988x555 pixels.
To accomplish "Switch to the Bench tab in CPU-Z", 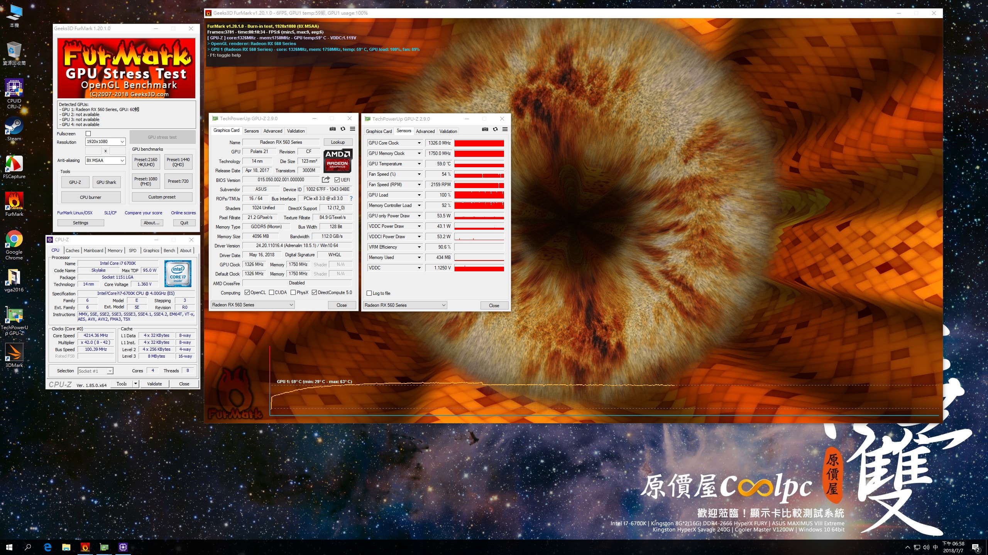I will click(x=169, y=251).
